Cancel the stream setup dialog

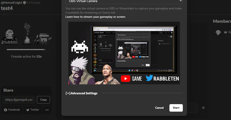[x=159, y=108]
